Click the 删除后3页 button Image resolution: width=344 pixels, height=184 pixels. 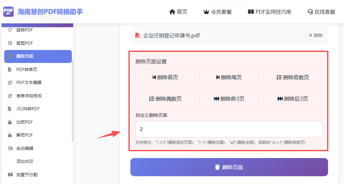tap(293, 99)
